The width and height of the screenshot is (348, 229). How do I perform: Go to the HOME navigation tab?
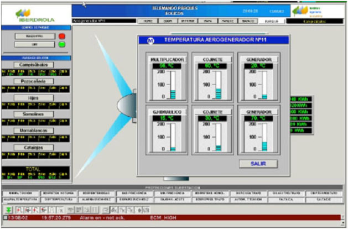pyautogui.click(x=148, y=21)
